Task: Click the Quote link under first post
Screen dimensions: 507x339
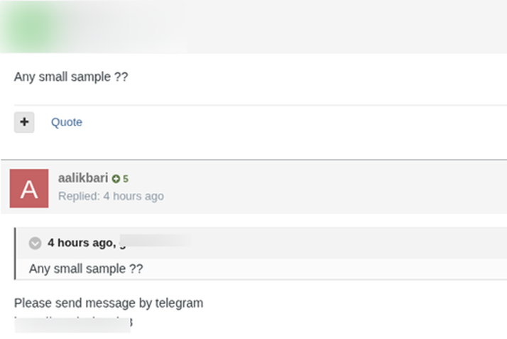Action: coord(66,122)
